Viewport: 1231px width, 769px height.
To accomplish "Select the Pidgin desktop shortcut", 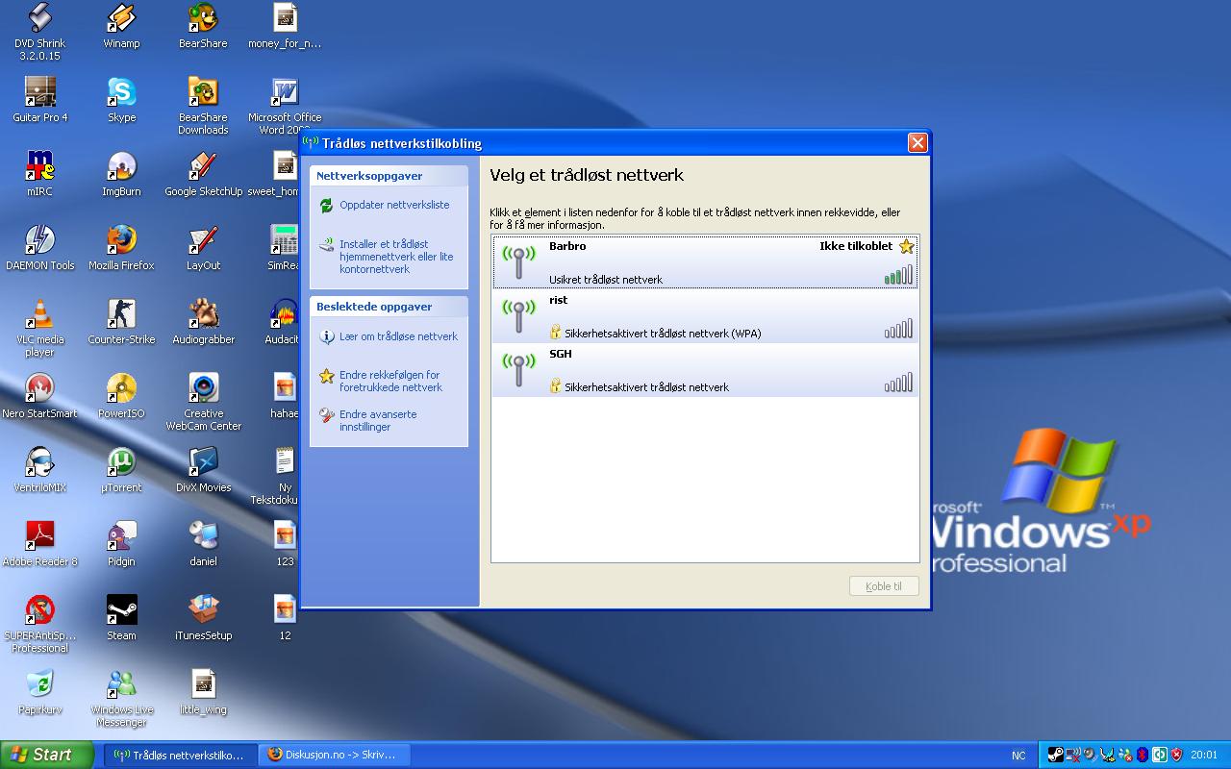I will [x=121, y=544].
